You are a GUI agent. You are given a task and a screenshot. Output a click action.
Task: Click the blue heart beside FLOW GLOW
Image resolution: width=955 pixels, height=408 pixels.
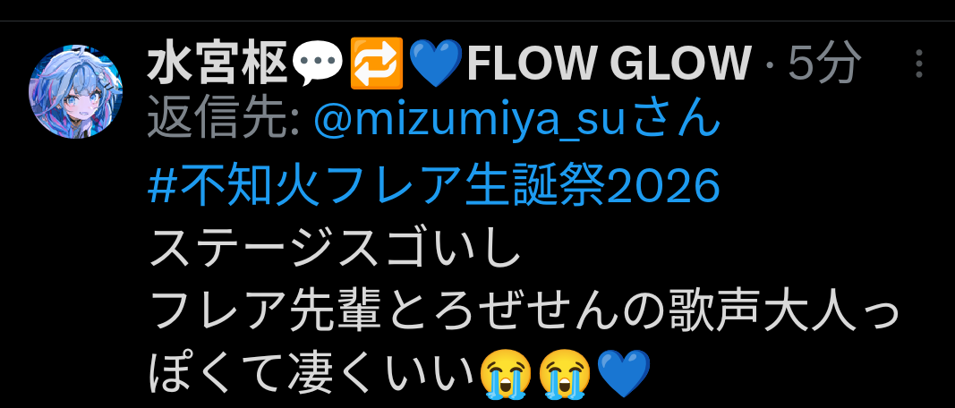point(436,64)
